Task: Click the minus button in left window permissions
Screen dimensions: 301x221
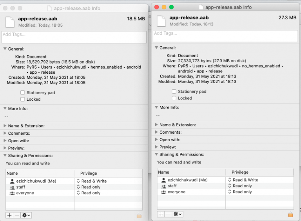Action: pyautogui.click(x=17, y=215)
